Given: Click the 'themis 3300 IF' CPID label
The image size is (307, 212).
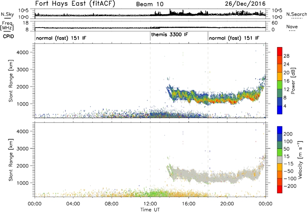Looking at the screenshot, I should [x=170, y=34].
